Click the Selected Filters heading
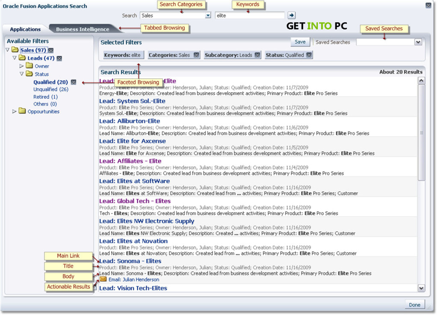The image size is (438, 315). [x=121, y=42]
